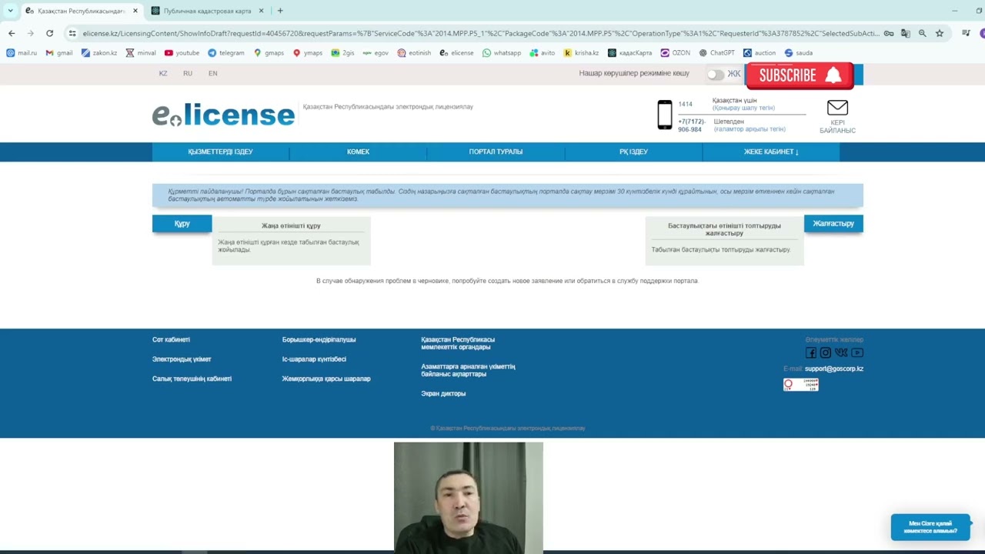This screenshot has width=985, height=554.
Task: Open the OZON bookmark
Action: [x=675, y=53]
